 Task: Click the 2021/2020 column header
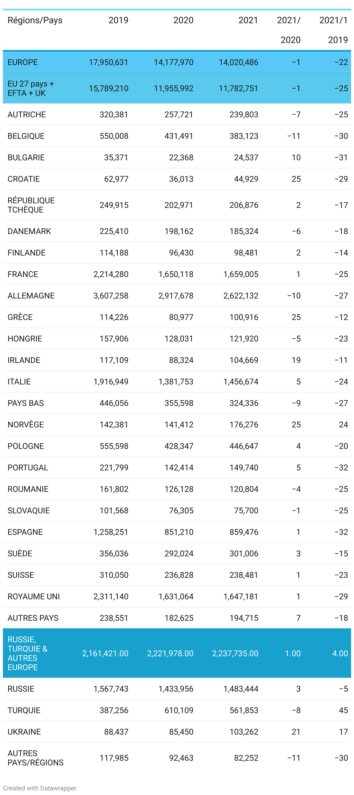click(x=289, y=30)
